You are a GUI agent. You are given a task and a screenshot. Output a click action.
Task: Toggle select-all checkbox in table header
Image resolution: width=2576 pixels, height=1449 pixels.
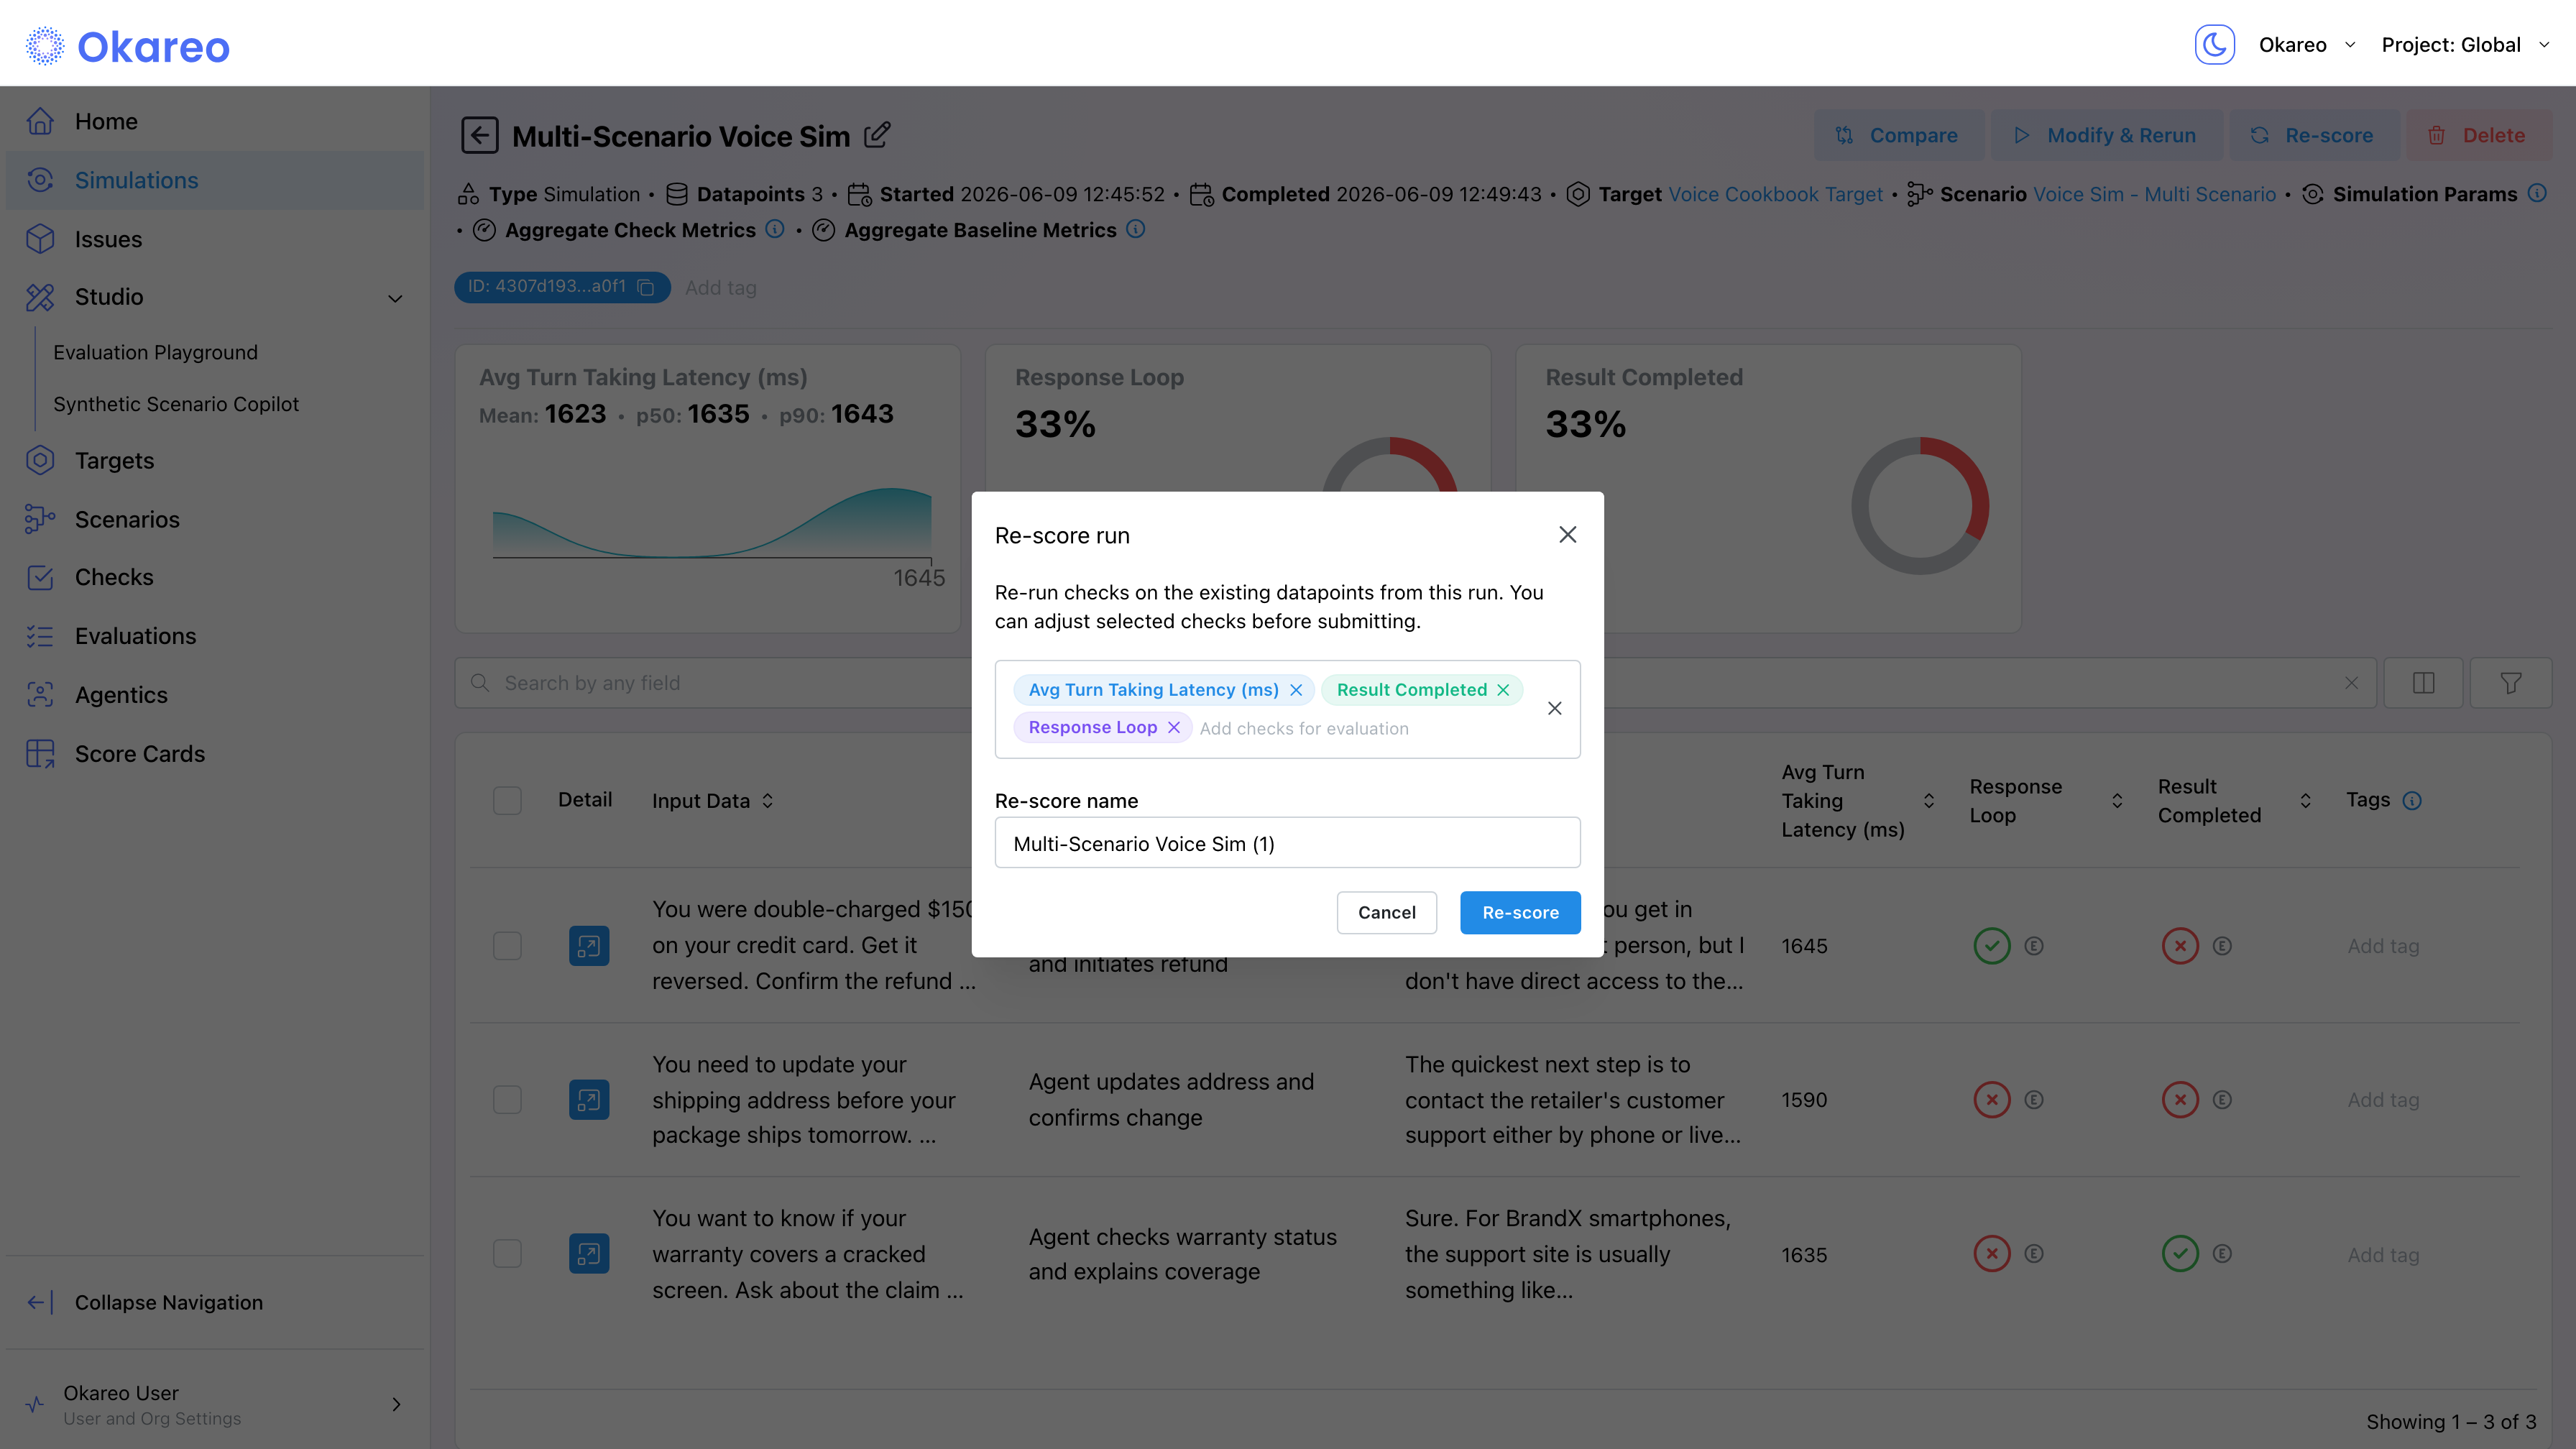(507, 800)
